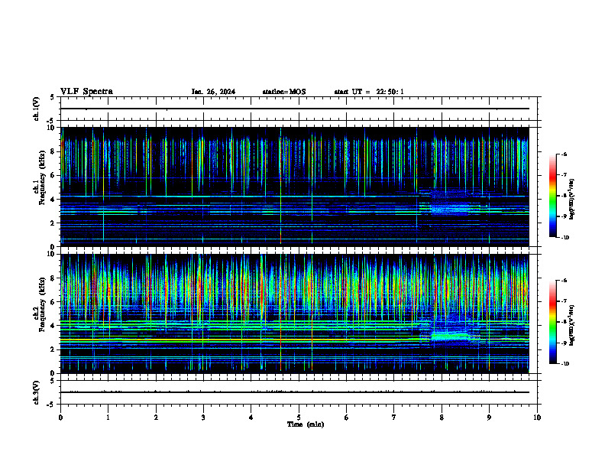605x468 pixels.
Task: Click the "ch.1(V)" axis label
Action: click(x=37, y=109)
